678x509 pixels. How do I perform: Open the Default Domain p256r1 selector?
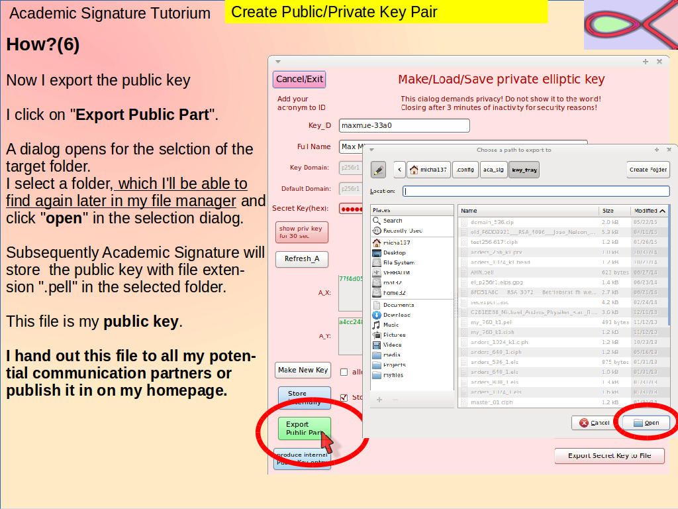coord(351,189)
